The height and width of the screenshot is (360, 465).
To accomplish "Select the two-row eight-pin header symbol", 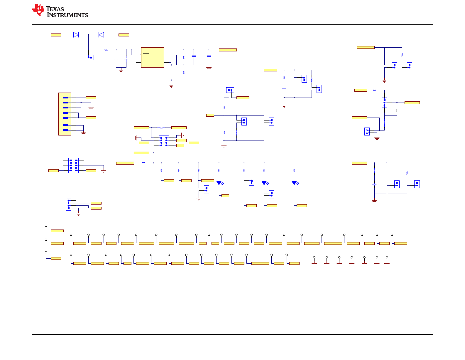I will click(164, 142).
